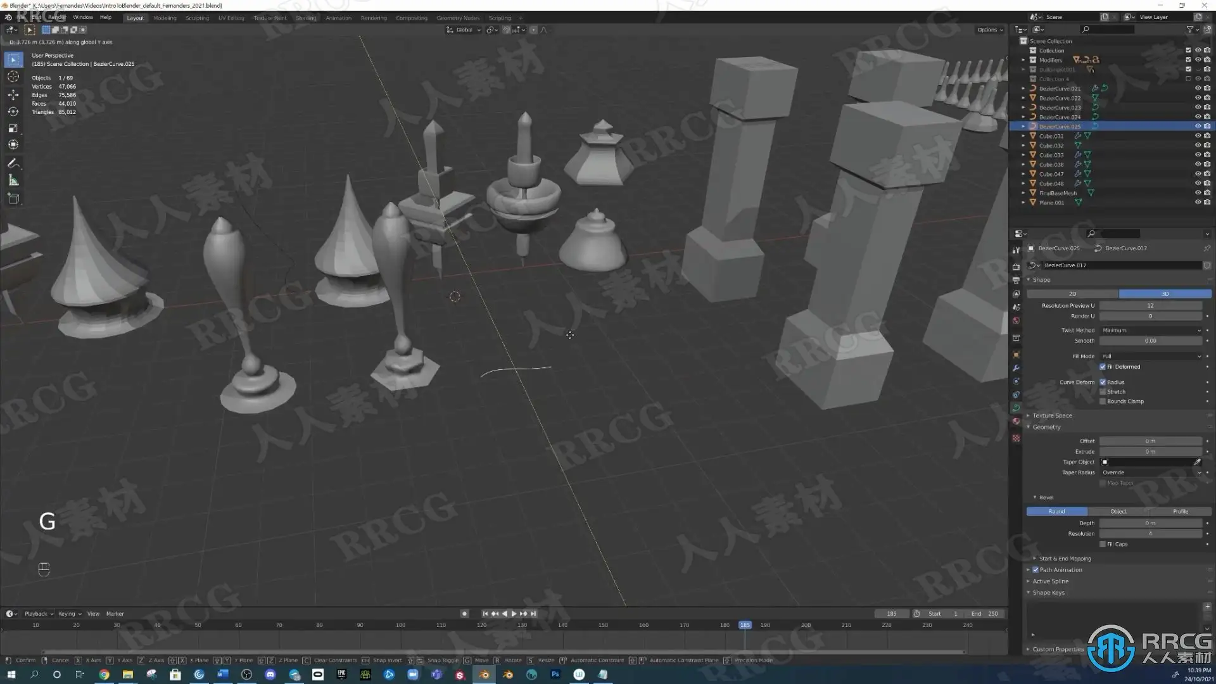The width and height of the screenshot is (1216, 684).
Task: Select the Add Cube tool
Action: [x=13, y=199]
